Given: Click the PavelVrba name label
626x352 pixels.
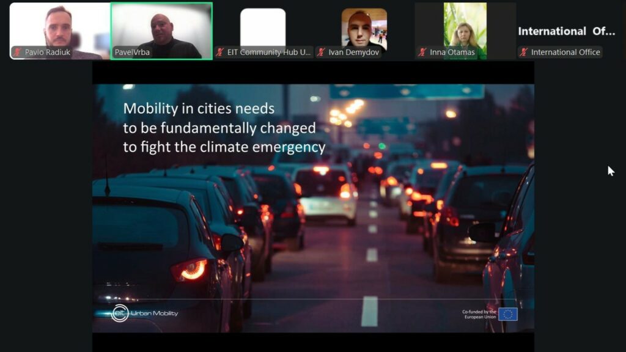Looking at the screenshot, I should click(x=132, y=53).
